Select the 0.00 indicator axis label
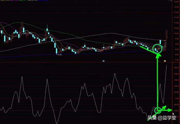The height and width of the screenshot is (124, 180). point(177,99)
